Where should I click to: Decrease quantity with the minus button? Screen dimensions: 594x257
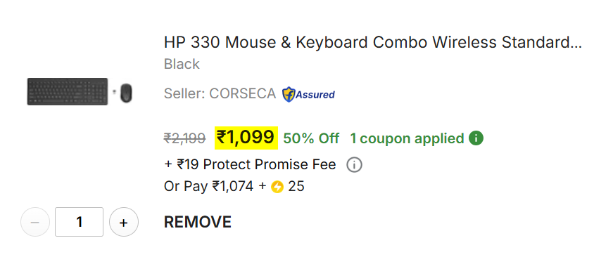pos(35,222)
